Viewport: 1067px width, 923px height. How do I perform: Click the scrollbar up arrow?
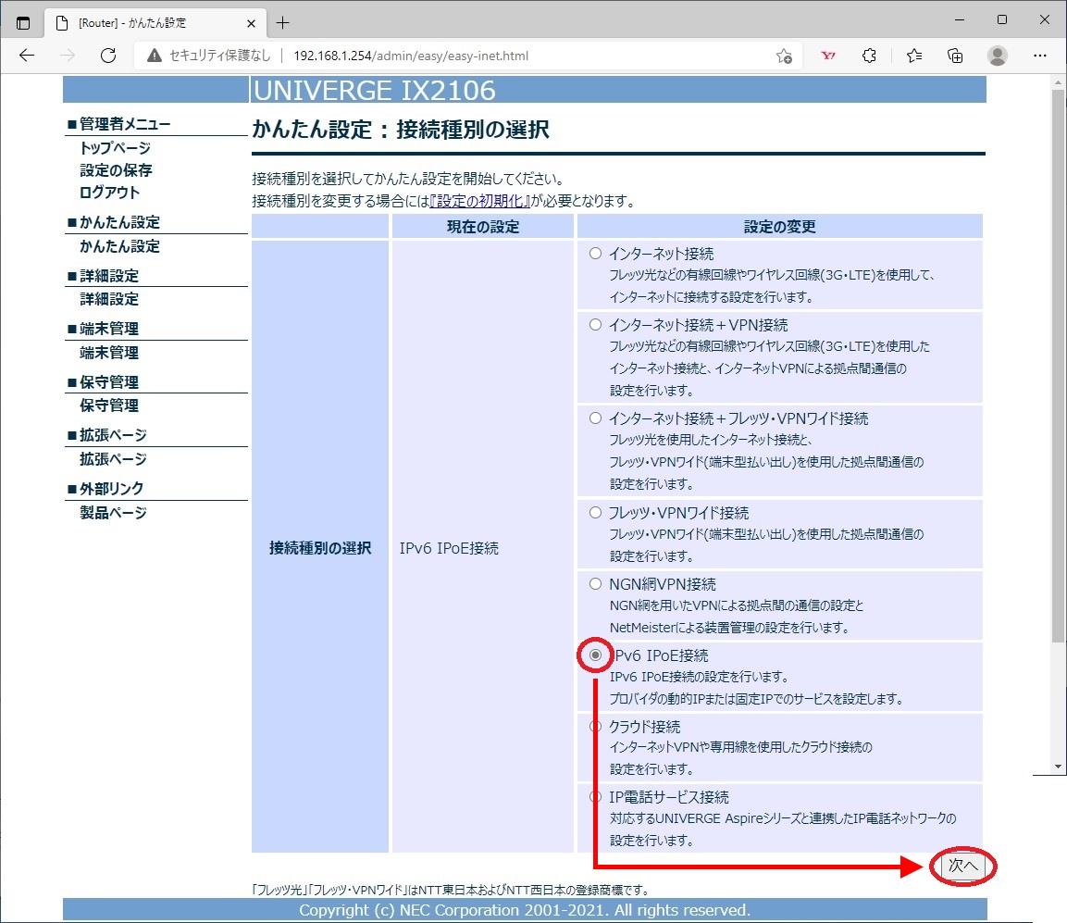pos(1058,83)
